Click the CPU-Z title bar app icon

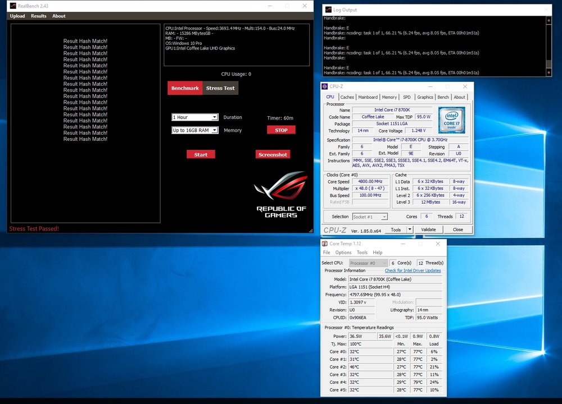(324, 86)
